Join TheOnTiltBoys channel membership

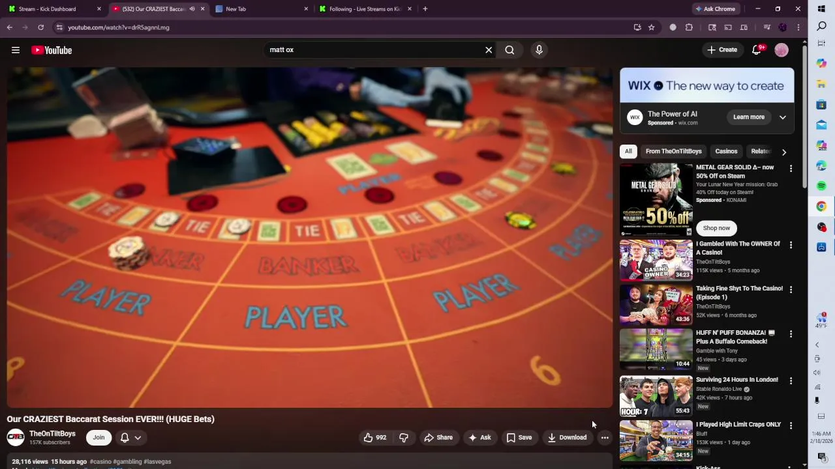coord(99,438)
